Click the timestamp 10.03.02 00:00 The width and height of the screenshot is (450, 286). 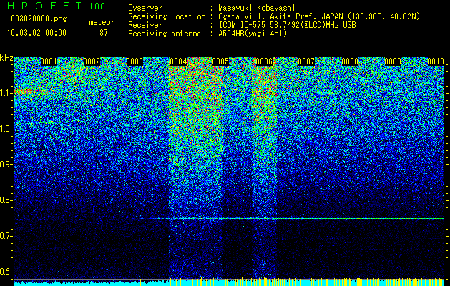(x=36, y=33)
